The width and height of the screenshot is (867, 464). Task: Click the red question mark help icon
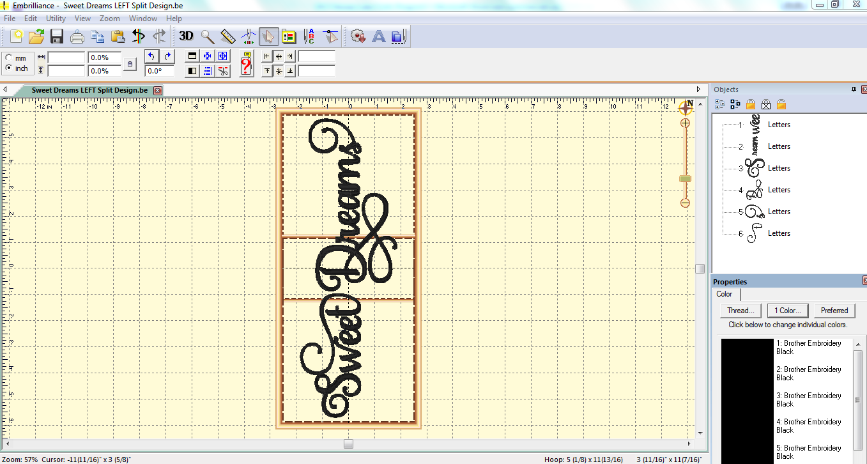(247, 64)
